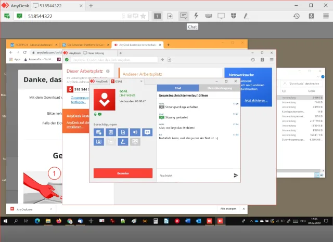Open the Chat icon in AnyDesk toolbar
This screenshot has height=242, width=333.
point(184,16)
